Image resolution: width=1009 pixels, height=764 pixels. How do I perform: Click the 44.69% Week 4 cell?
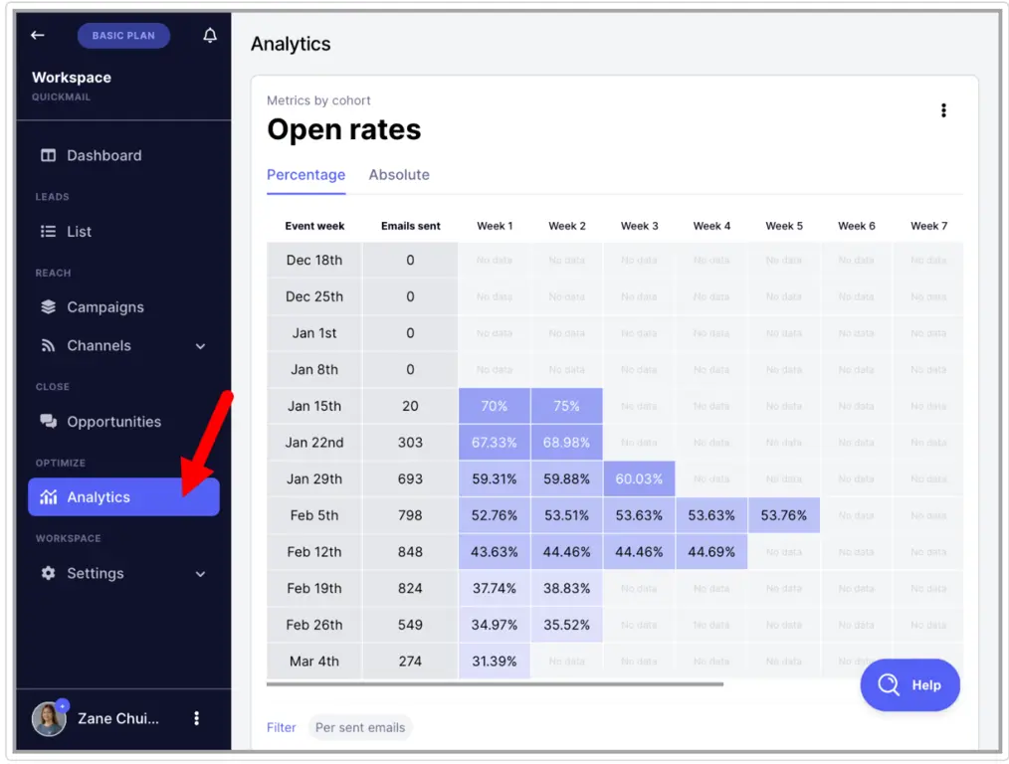coord(711,552)
